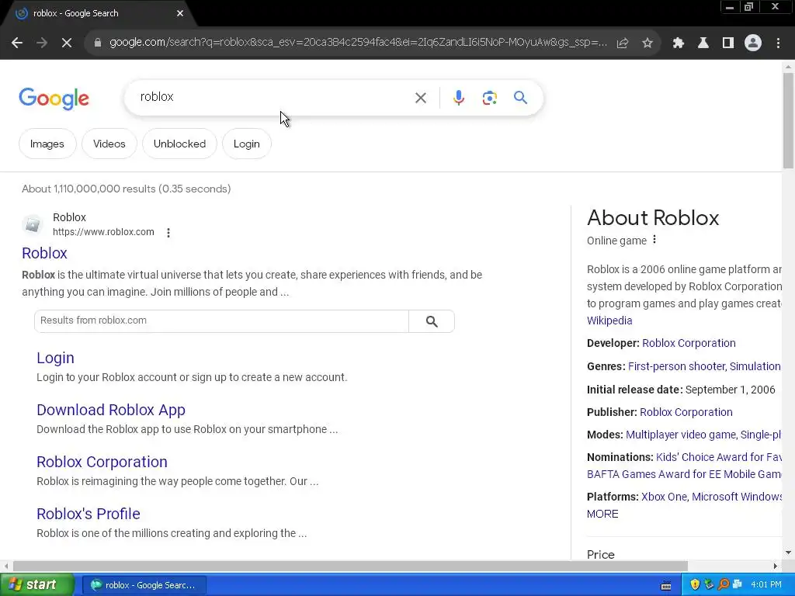
Task: Open Chrome three-dot menu
Action: pyautogui.click(x=778, y=43)
